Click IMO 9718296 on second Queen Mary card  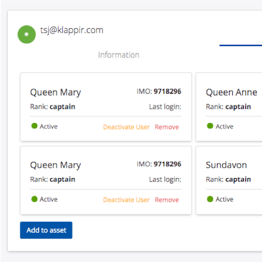[159, 164]
